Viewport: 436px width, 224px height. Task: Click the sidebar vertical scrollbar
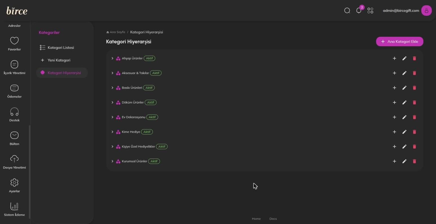[x=29, y=172]
